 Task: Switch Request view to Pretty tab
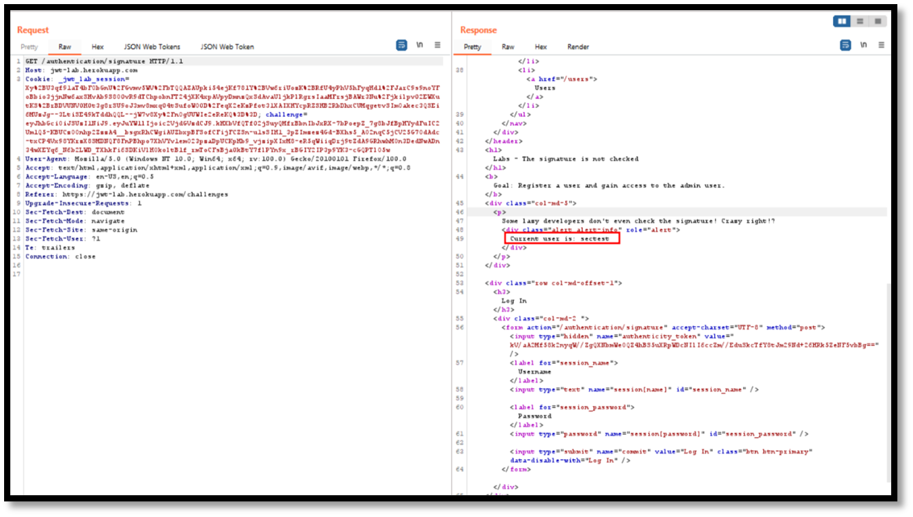click(x=29, y=47)
